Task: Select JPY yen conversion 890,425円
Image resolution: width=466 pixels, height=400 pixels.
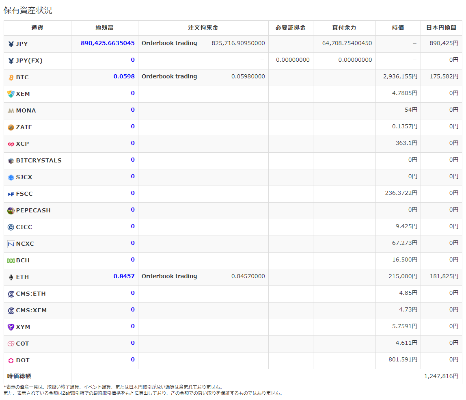Action: point(444,43)
